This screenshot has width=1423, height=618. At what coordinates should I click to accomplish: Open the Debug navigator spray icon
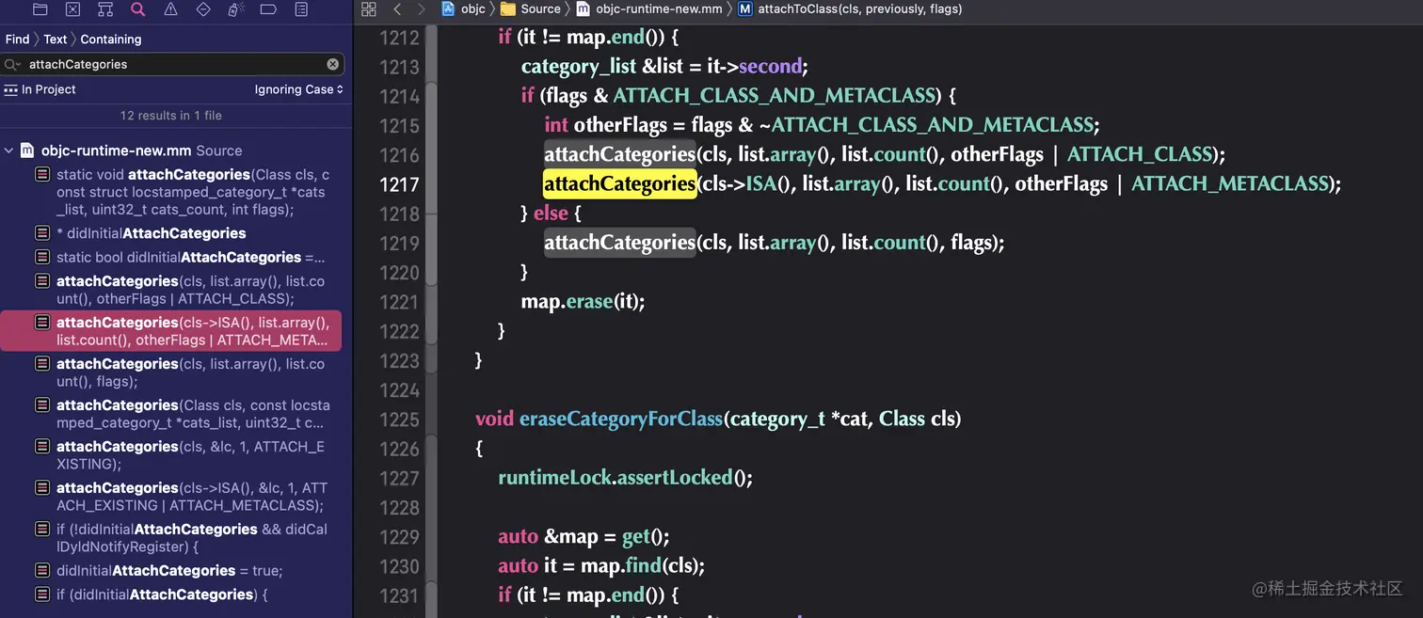[236, 9]
